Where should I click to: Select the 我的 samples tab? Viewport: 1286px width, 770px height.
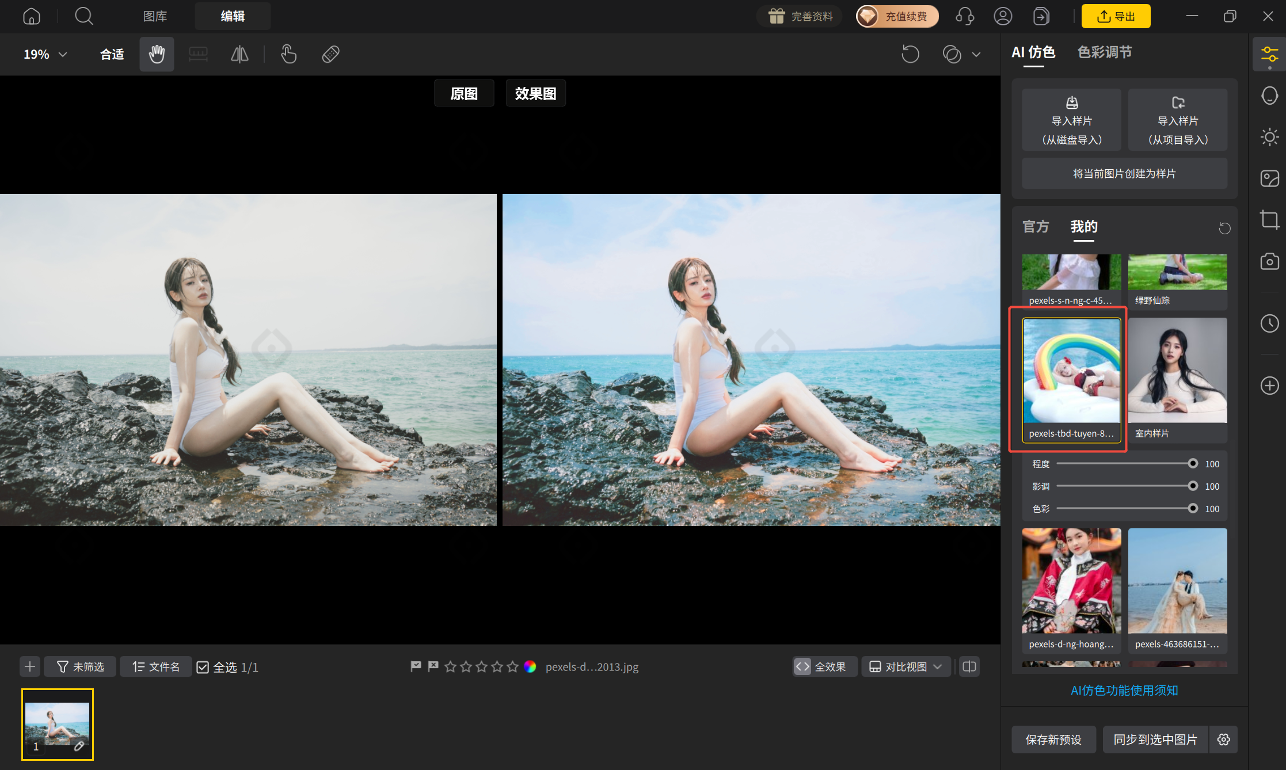1084,227
